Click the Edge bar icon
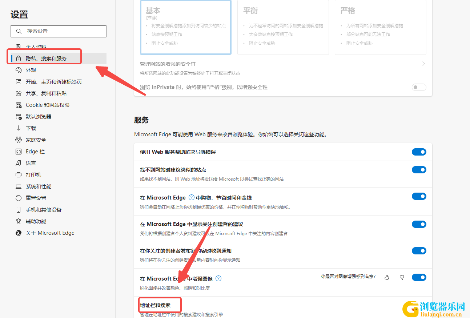The height and width of the screenshot is (318, 470). [19, 152]
